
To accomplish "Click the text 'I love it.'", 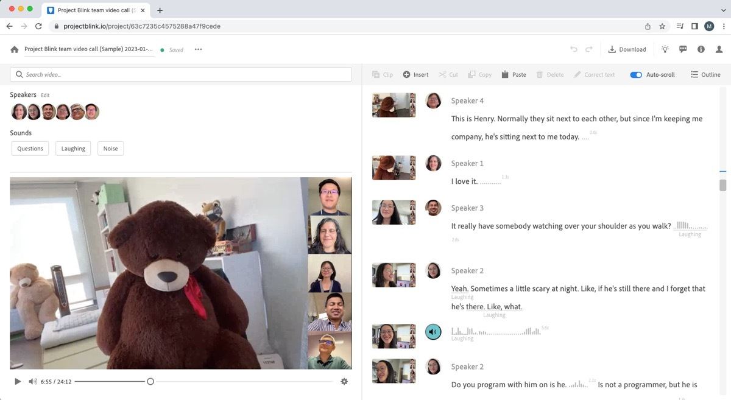I will 464,181.
